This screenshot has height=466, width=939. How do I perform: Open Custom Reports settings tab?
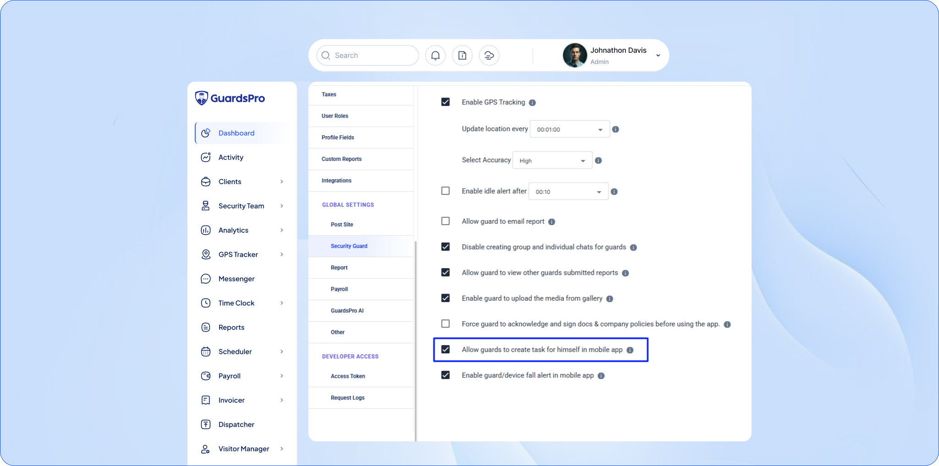[x=361, y=159]
